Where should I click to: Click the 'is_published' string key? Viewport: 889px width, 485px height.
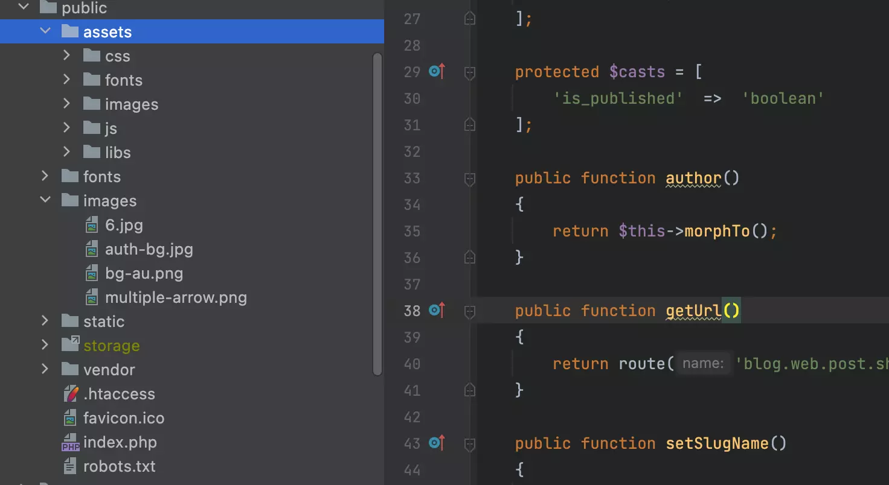tap(618, 98)
